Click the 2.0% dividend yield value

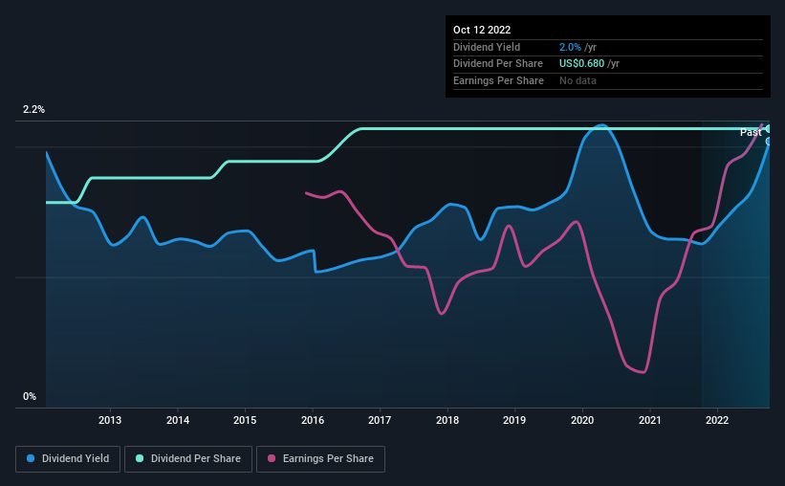click(x=570, y=47)
